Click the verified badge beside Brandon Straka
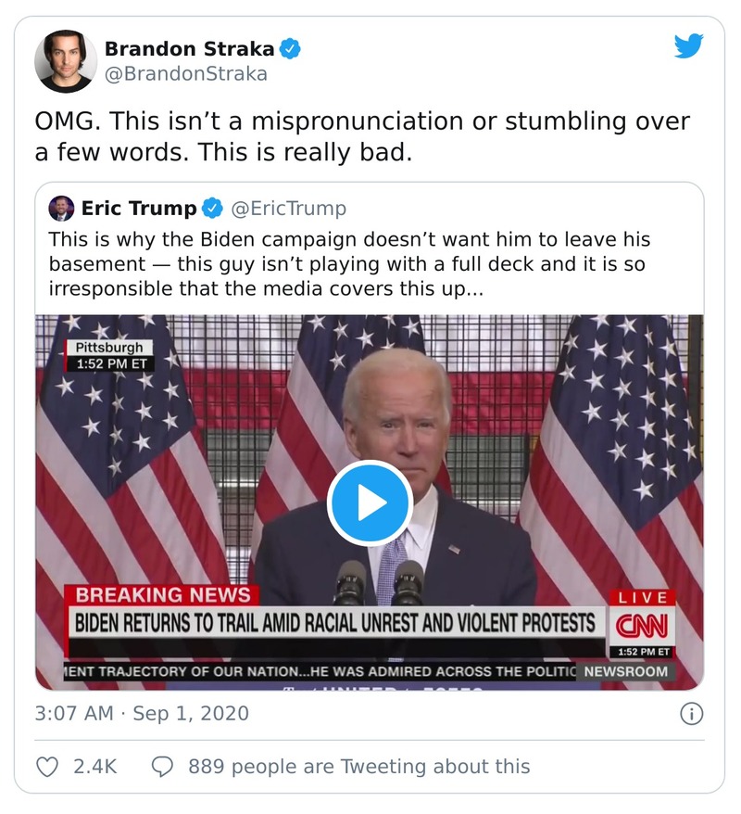The image size is (741, 814). tap(290, 48)
